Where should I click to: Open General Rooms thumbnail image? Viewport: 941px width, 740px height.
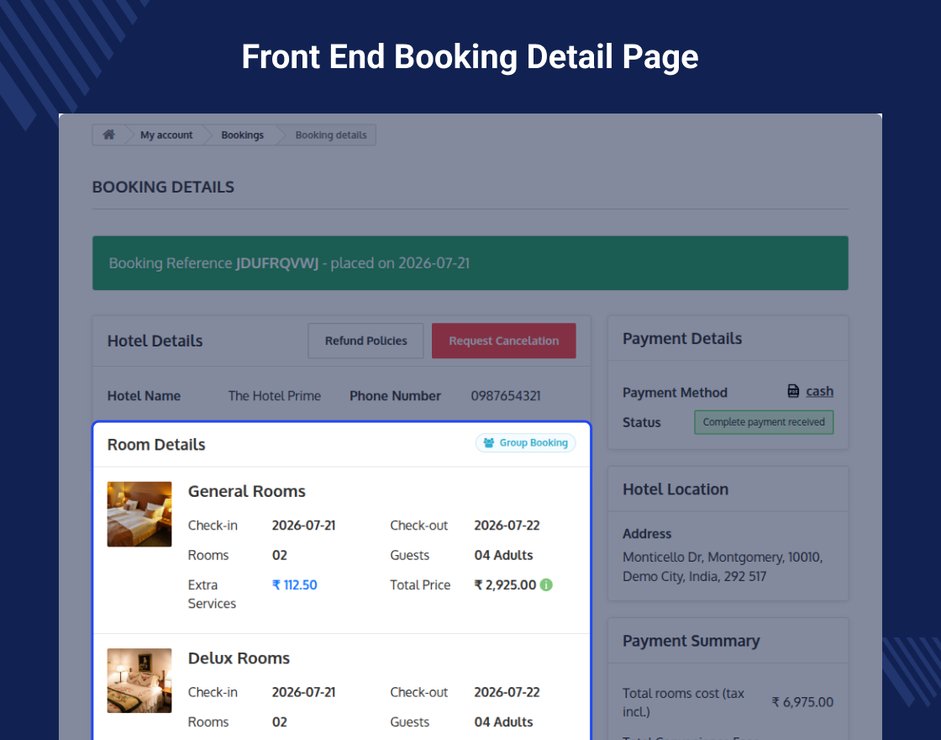point(139,514)
